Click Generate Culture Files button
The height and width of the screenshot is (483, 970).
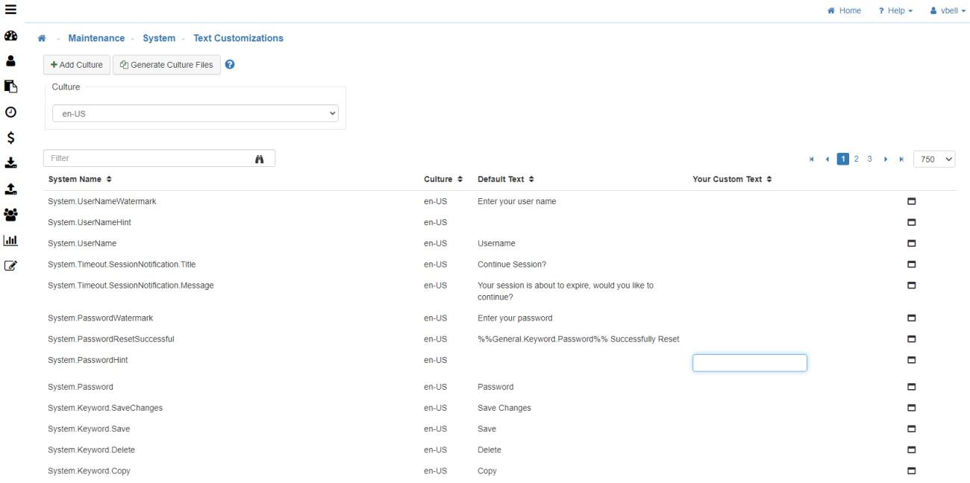[x=166, y=65]
